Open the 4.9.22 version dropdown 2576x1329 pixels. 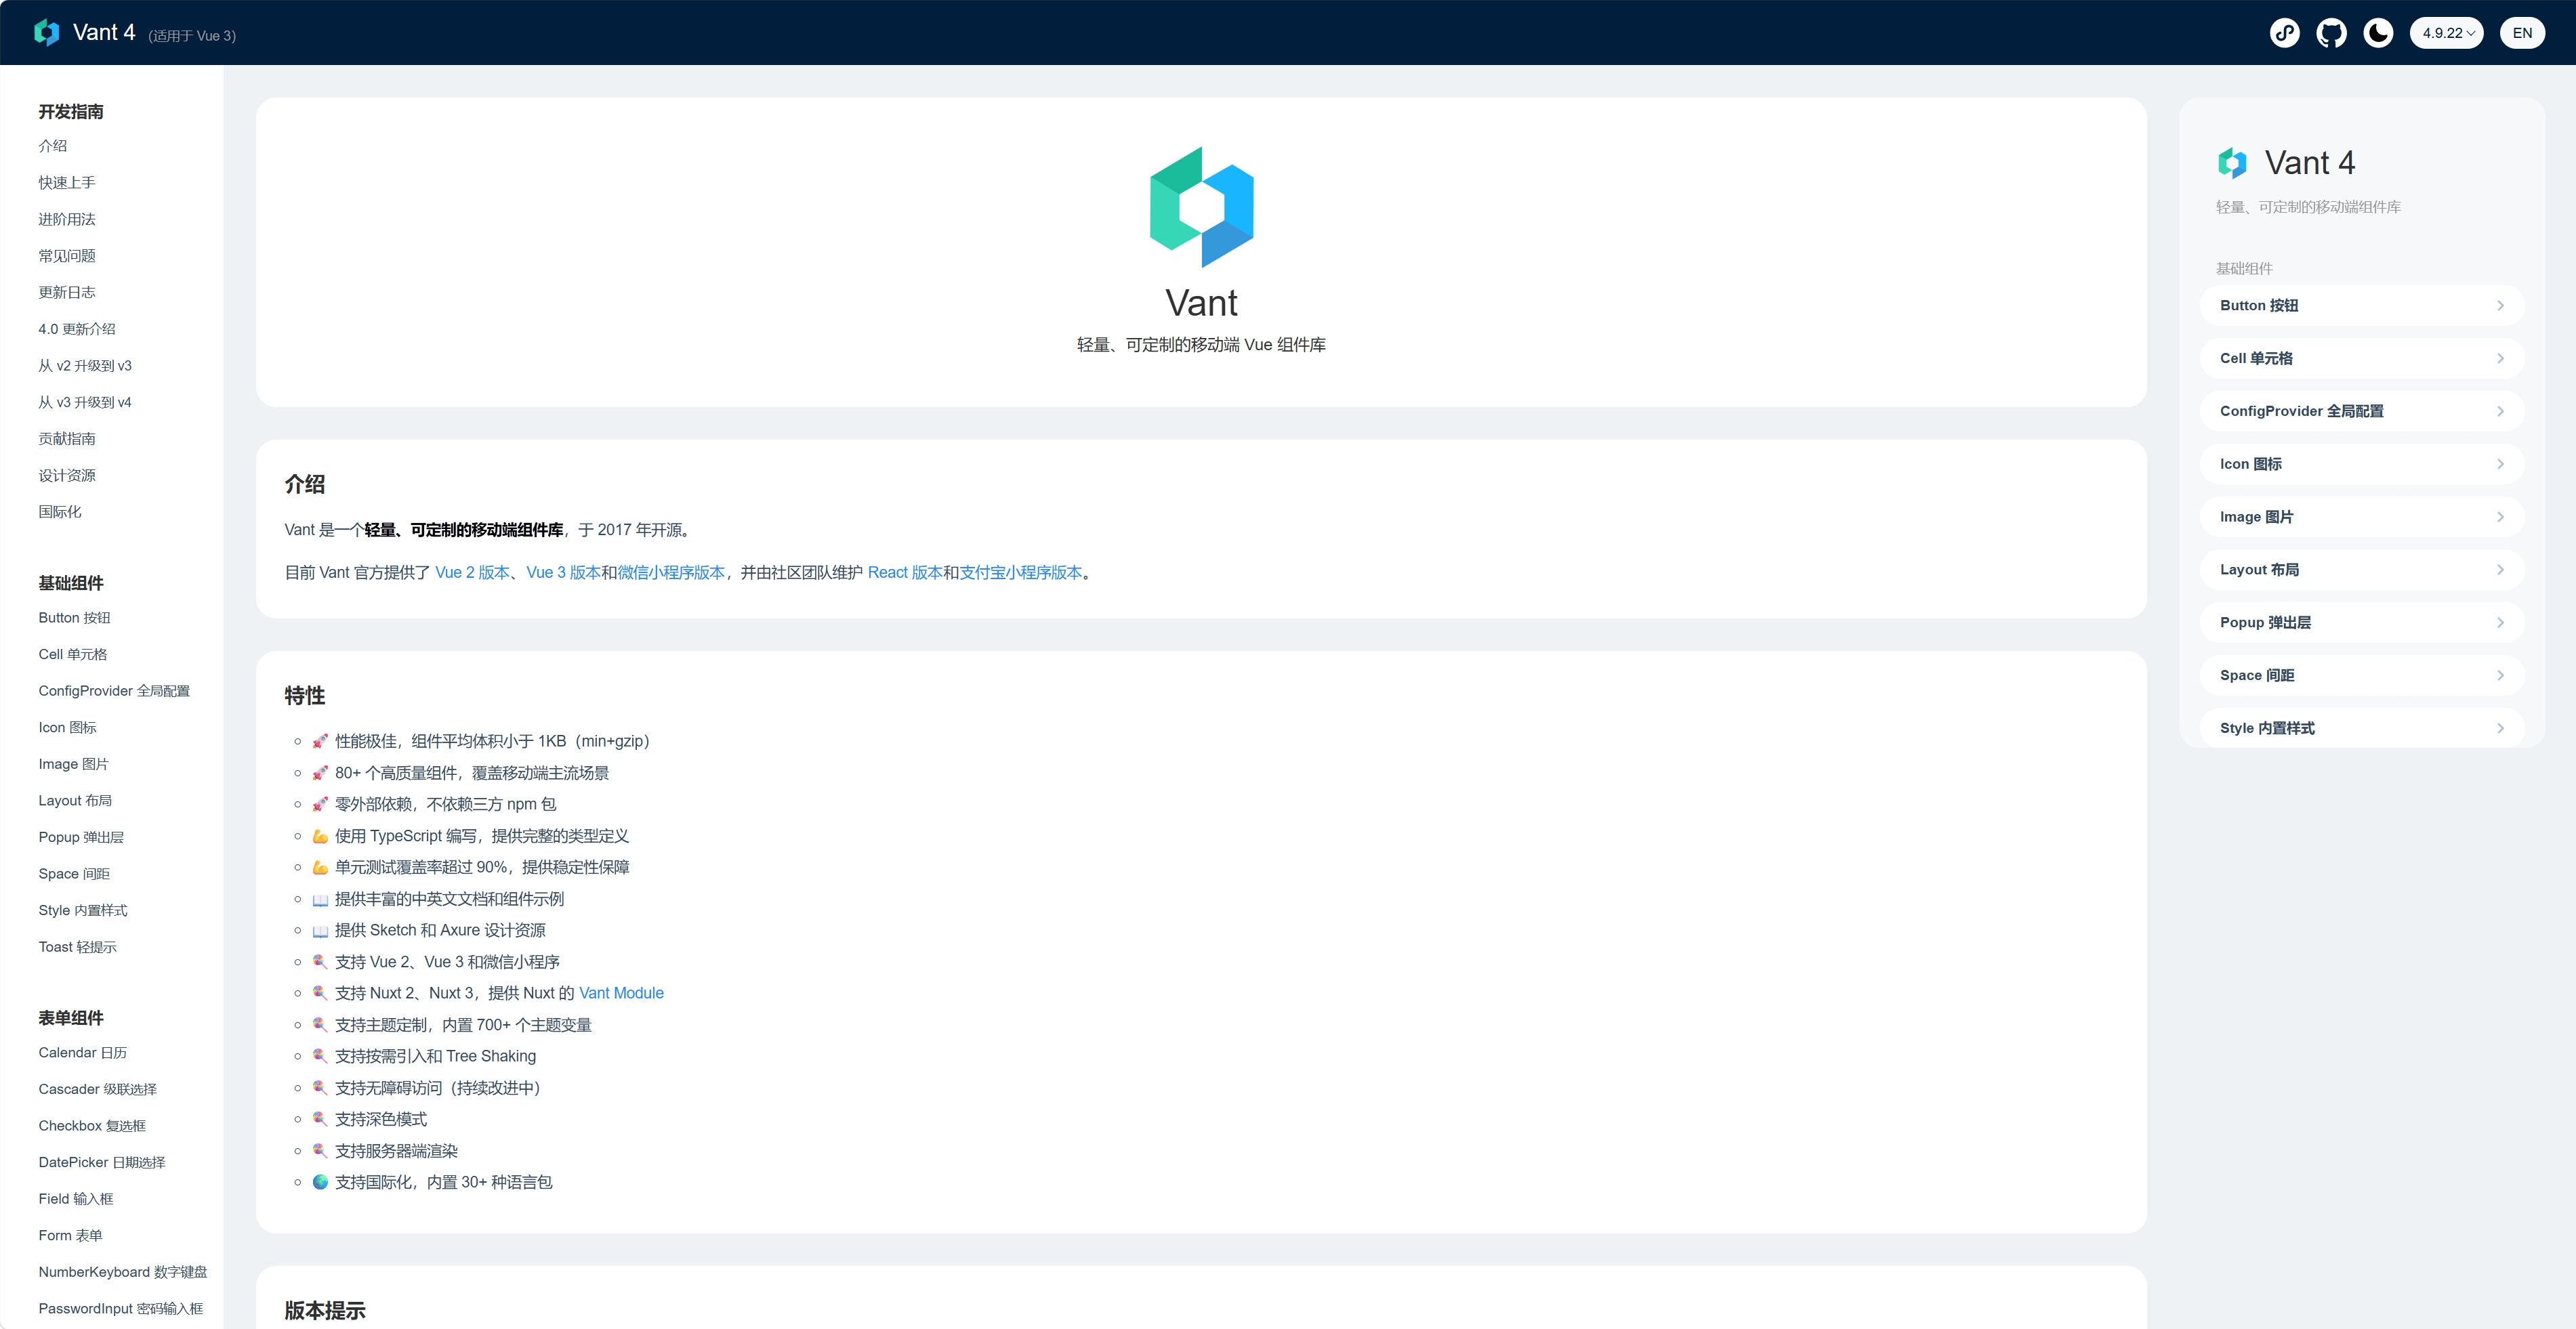[x=2447, y=33]
